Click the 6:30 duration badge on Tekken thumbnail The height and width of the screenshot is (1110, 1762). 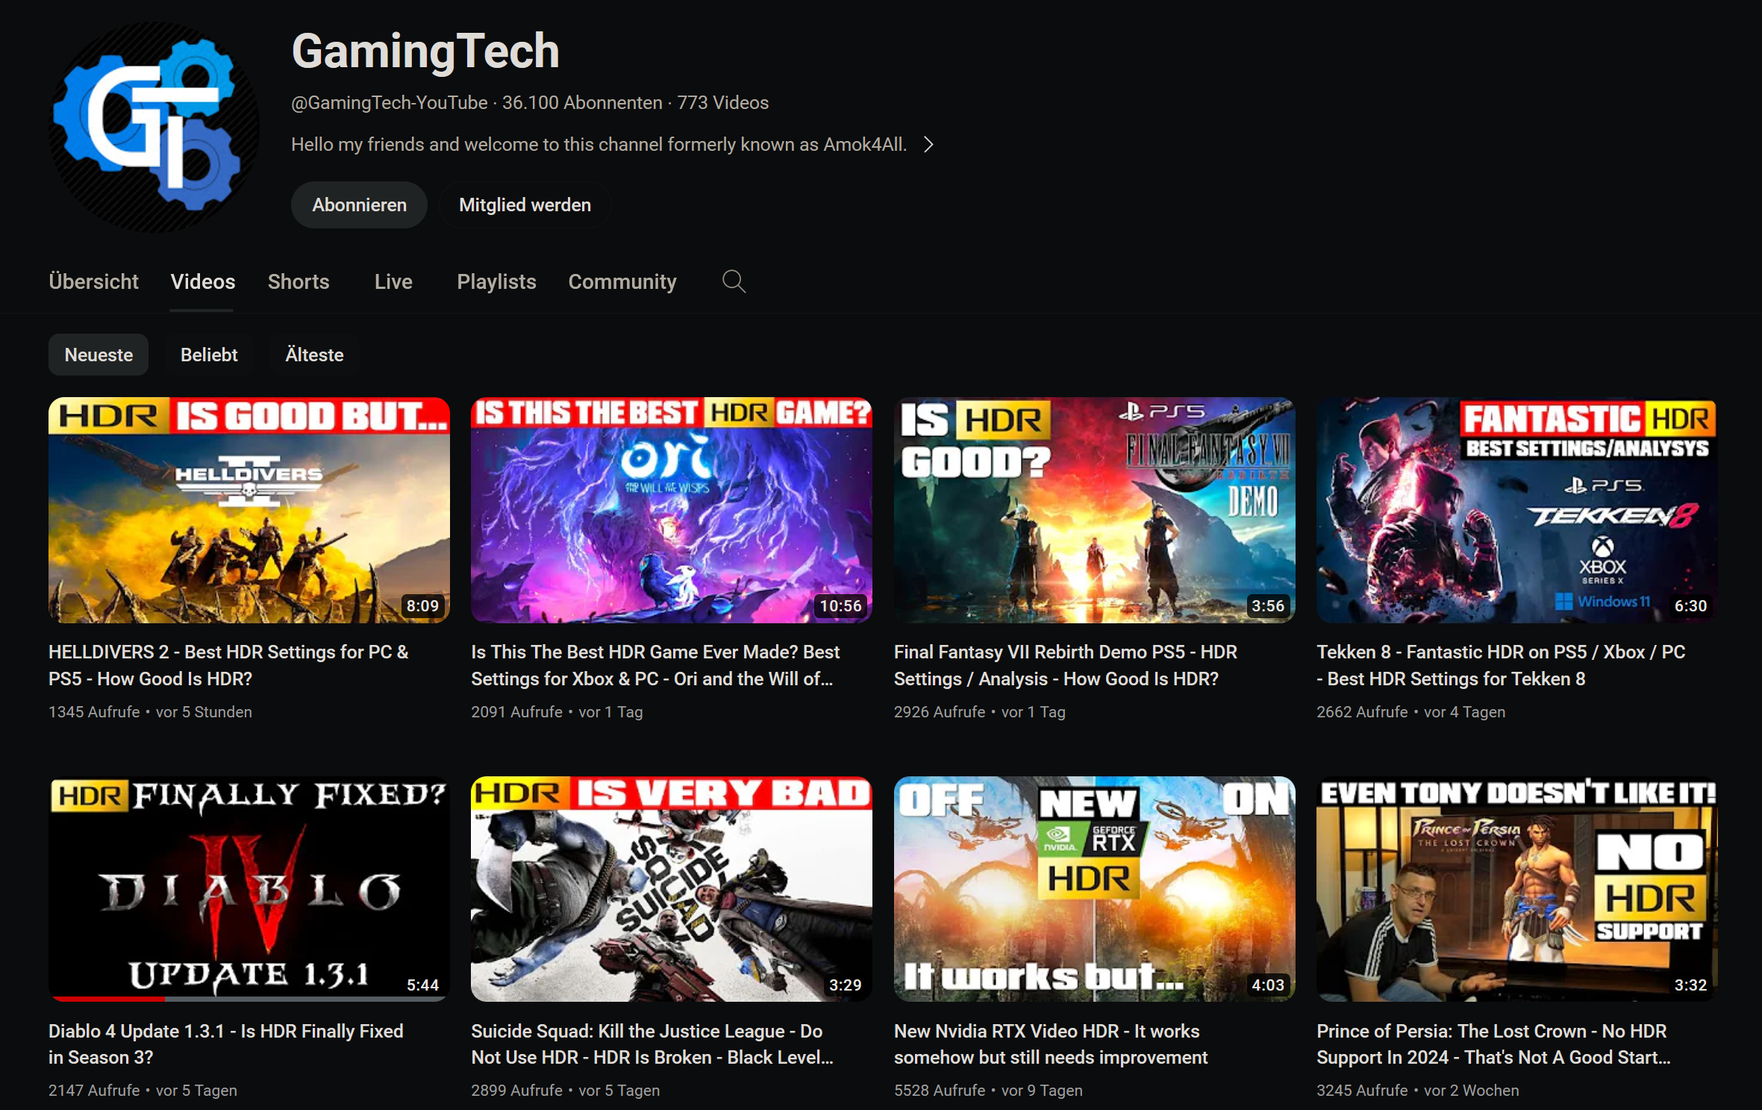click(1690, 605)
